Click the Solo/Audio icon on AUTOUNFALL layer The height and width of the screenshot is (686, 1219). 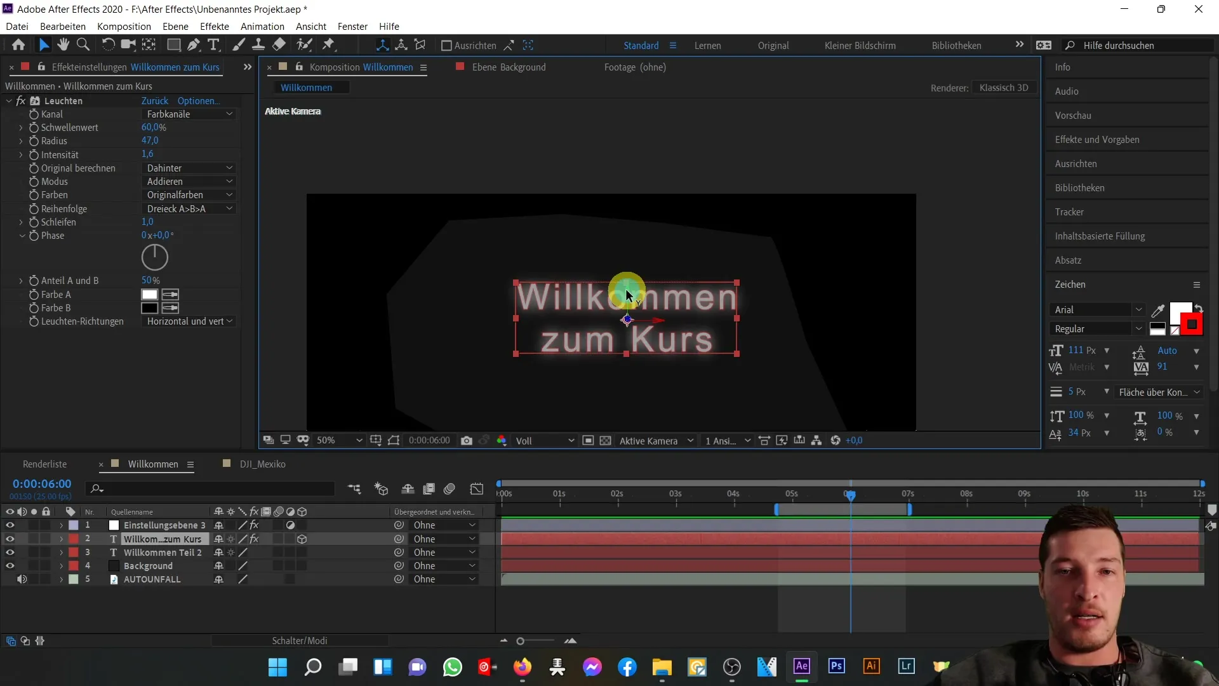click(x=22, y=580)
